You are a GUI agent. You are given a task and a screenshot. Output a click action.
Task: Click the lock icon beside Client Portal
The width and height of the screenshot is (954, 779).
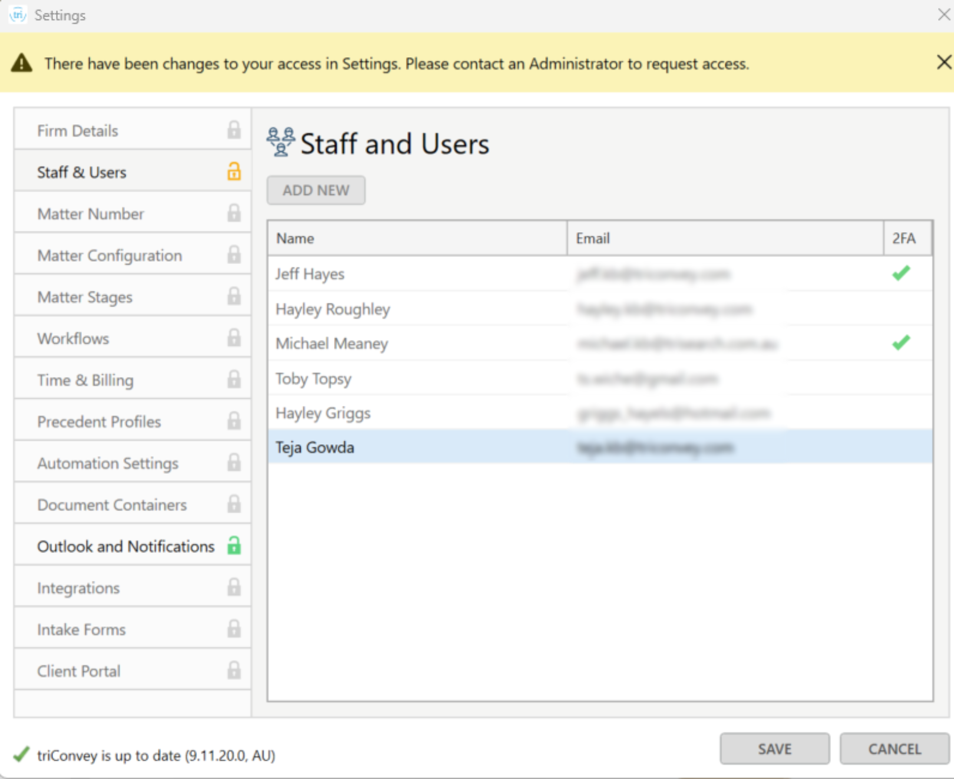tap(234, 670)
